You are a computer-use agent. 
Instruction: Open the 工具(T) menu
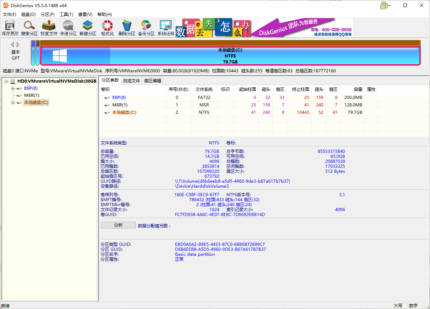click(x=66, y=15)
